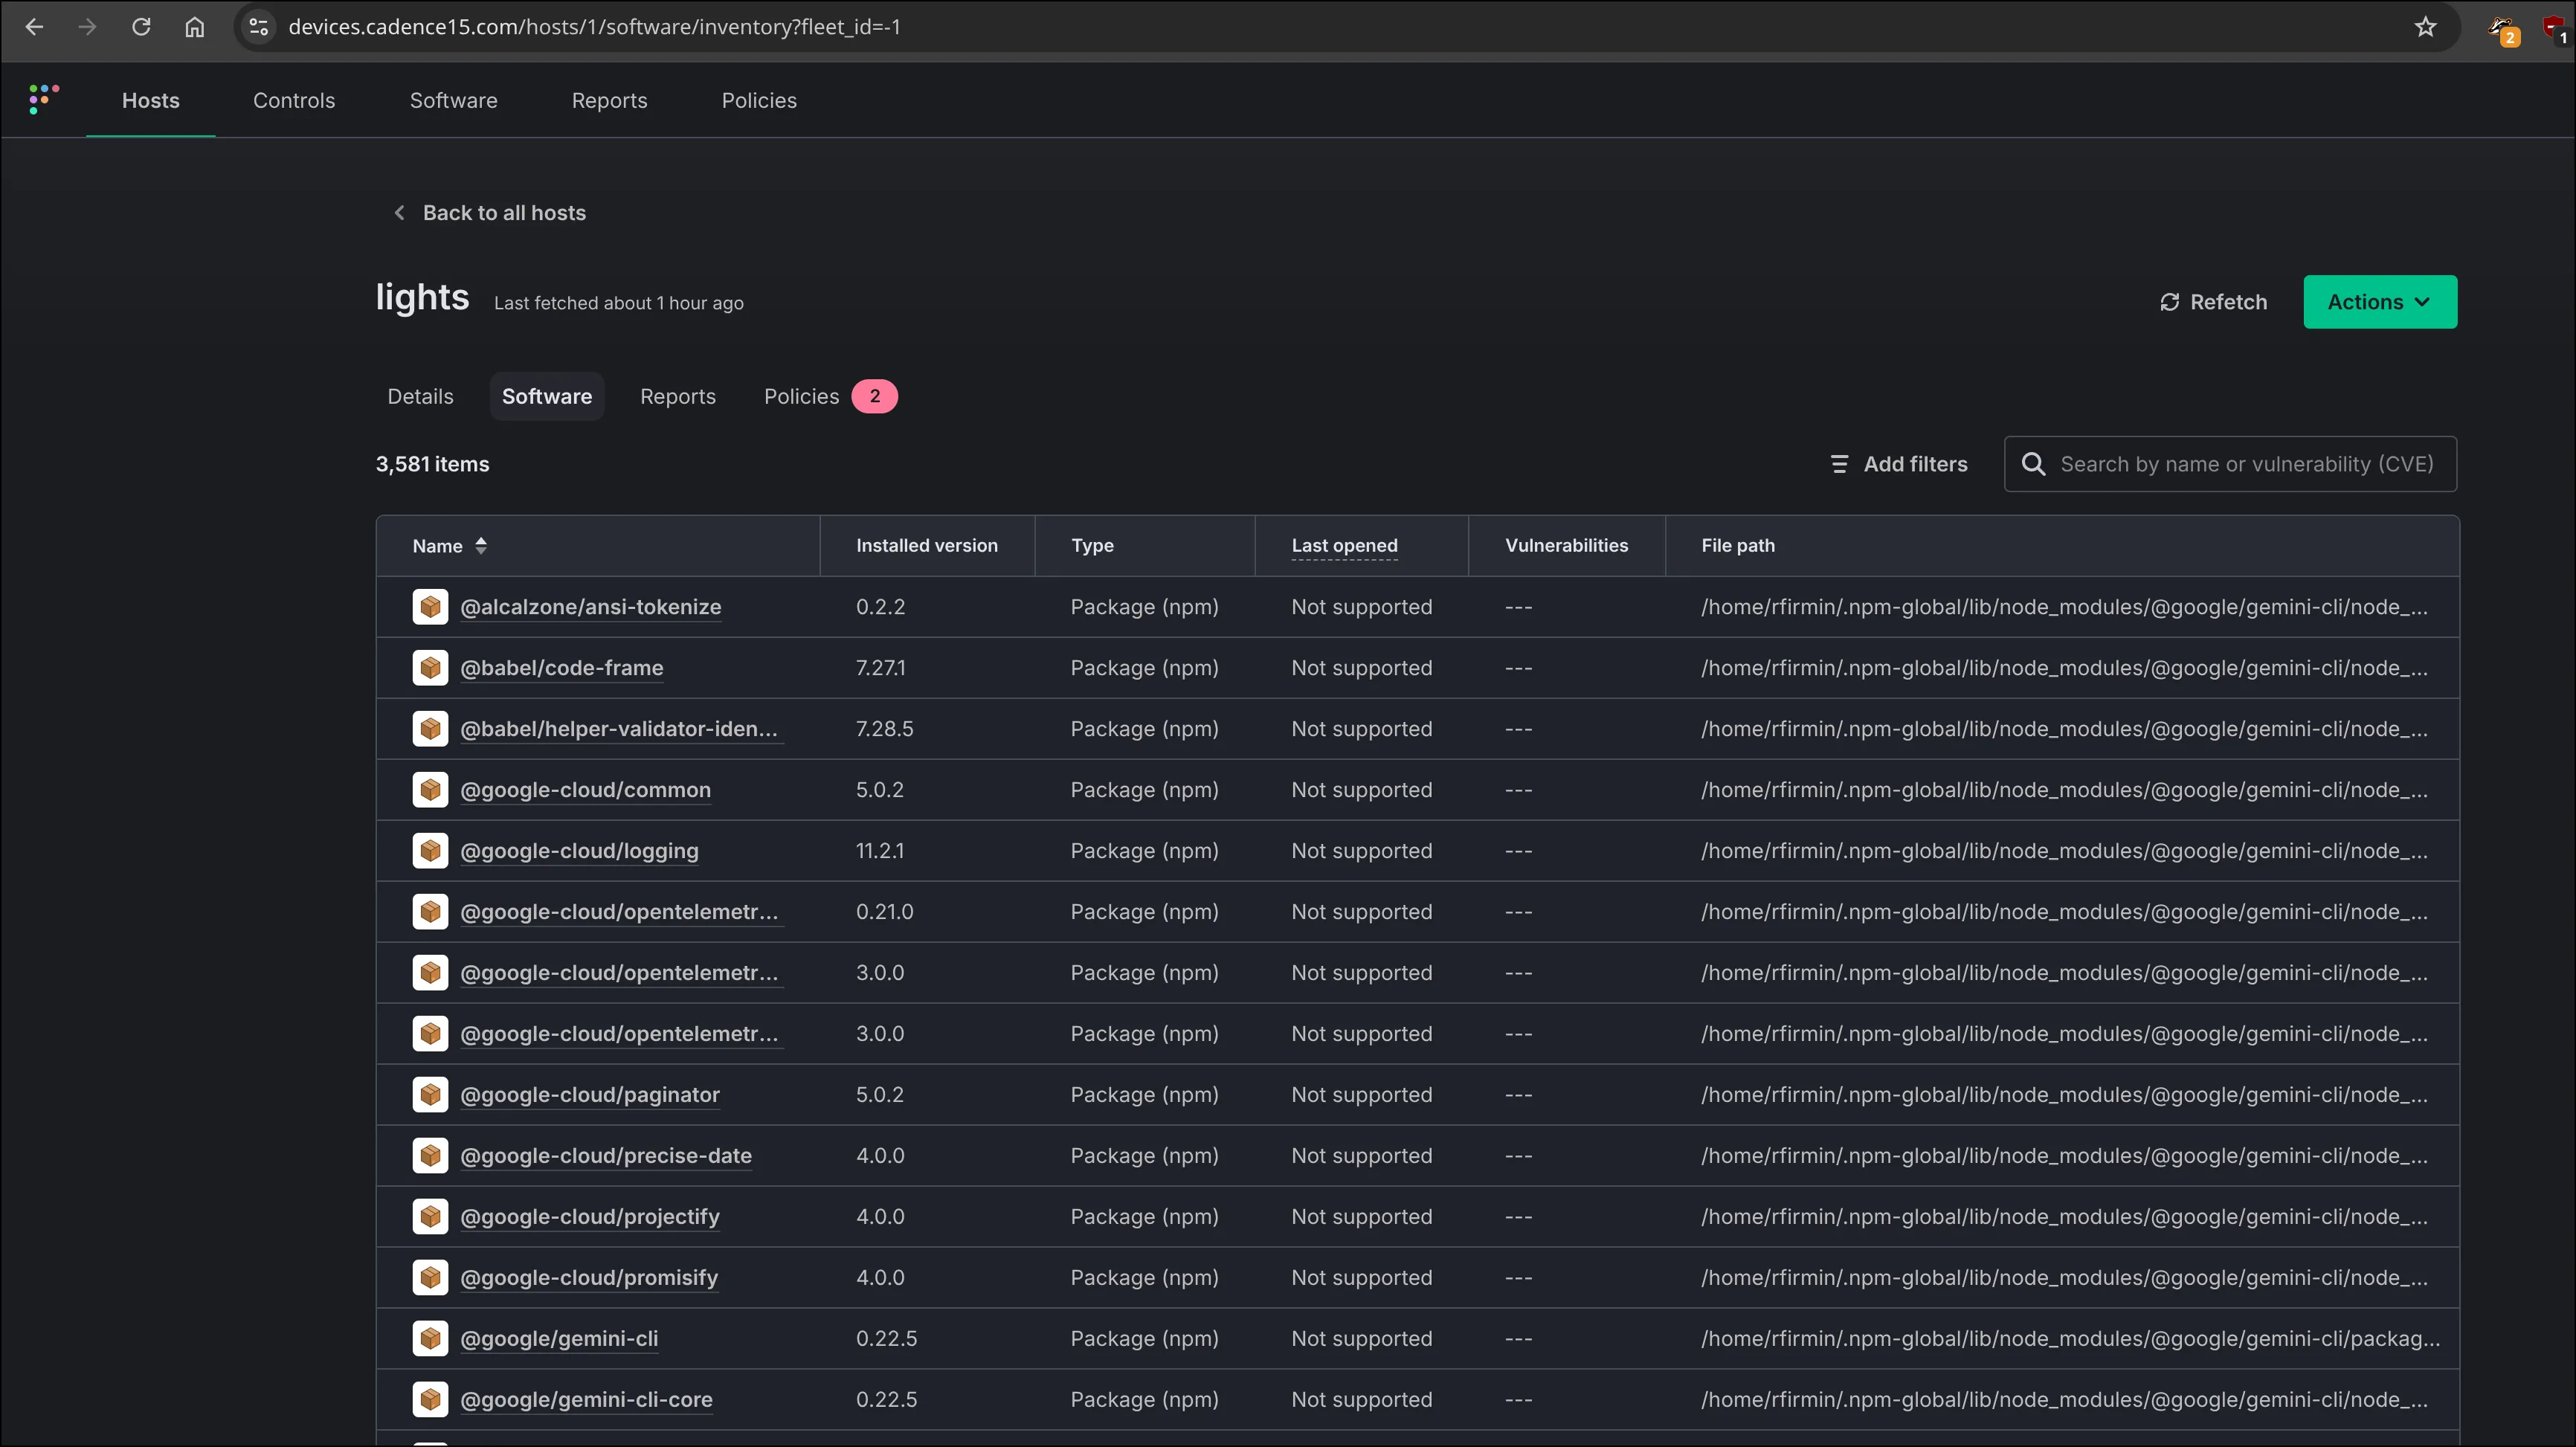Open @babel/code-frame software link
Viewport: 2576px width, 1447px height.
562,668
